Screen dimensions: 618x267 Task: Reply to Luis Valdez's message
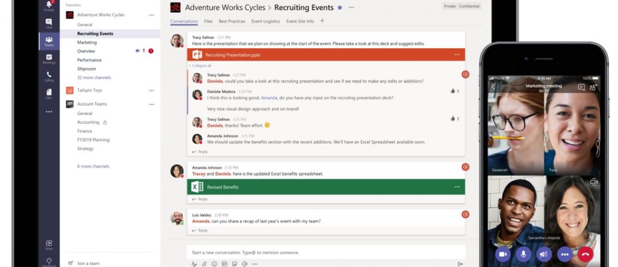(x=200, y=231)
